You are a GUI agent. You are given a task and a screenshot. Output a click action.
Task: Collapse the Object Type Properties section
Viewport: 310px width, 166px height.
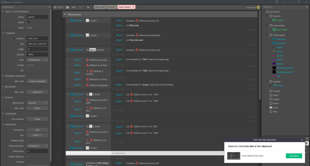coord(3,12)
